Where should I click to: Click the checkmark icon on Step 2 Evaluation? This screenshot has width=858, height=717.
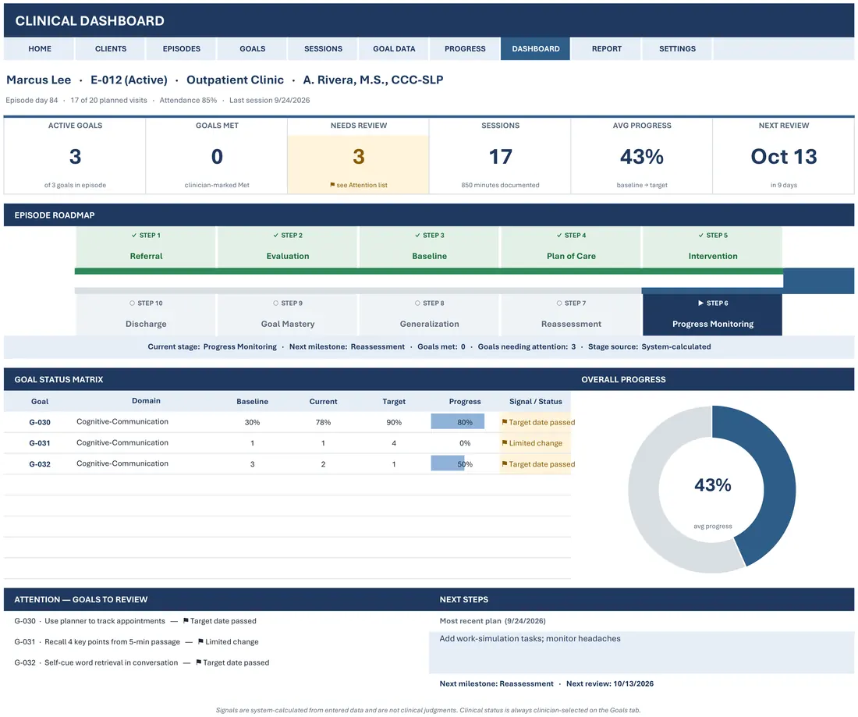276,236
